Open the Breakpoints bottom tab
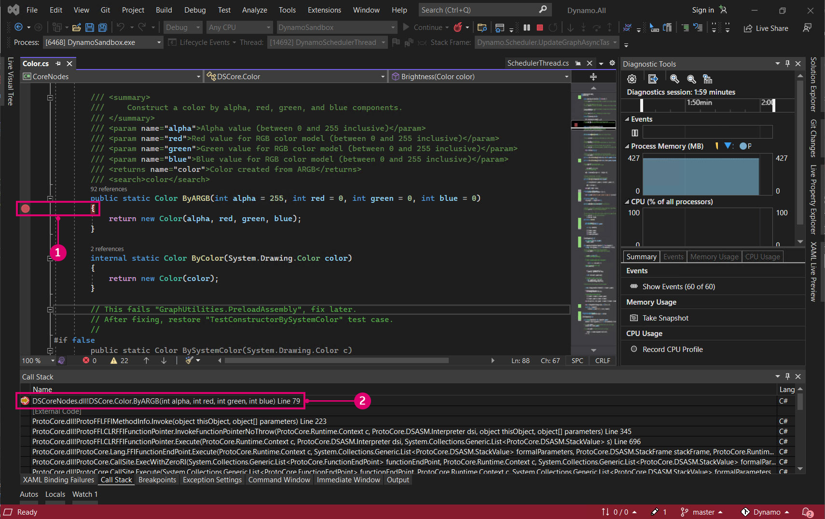Screen dimensions: 825x519 click(157, 480)
